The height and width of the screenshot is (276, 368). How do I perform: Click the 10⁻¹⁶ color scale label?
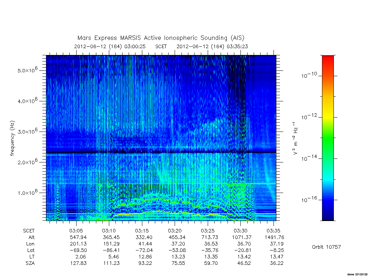pyautogui.click(x=309, y=199)
